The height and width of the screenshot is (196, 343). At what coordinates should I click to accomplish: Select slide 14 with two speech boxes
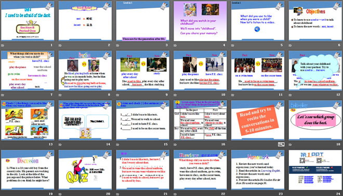[85, 120]
